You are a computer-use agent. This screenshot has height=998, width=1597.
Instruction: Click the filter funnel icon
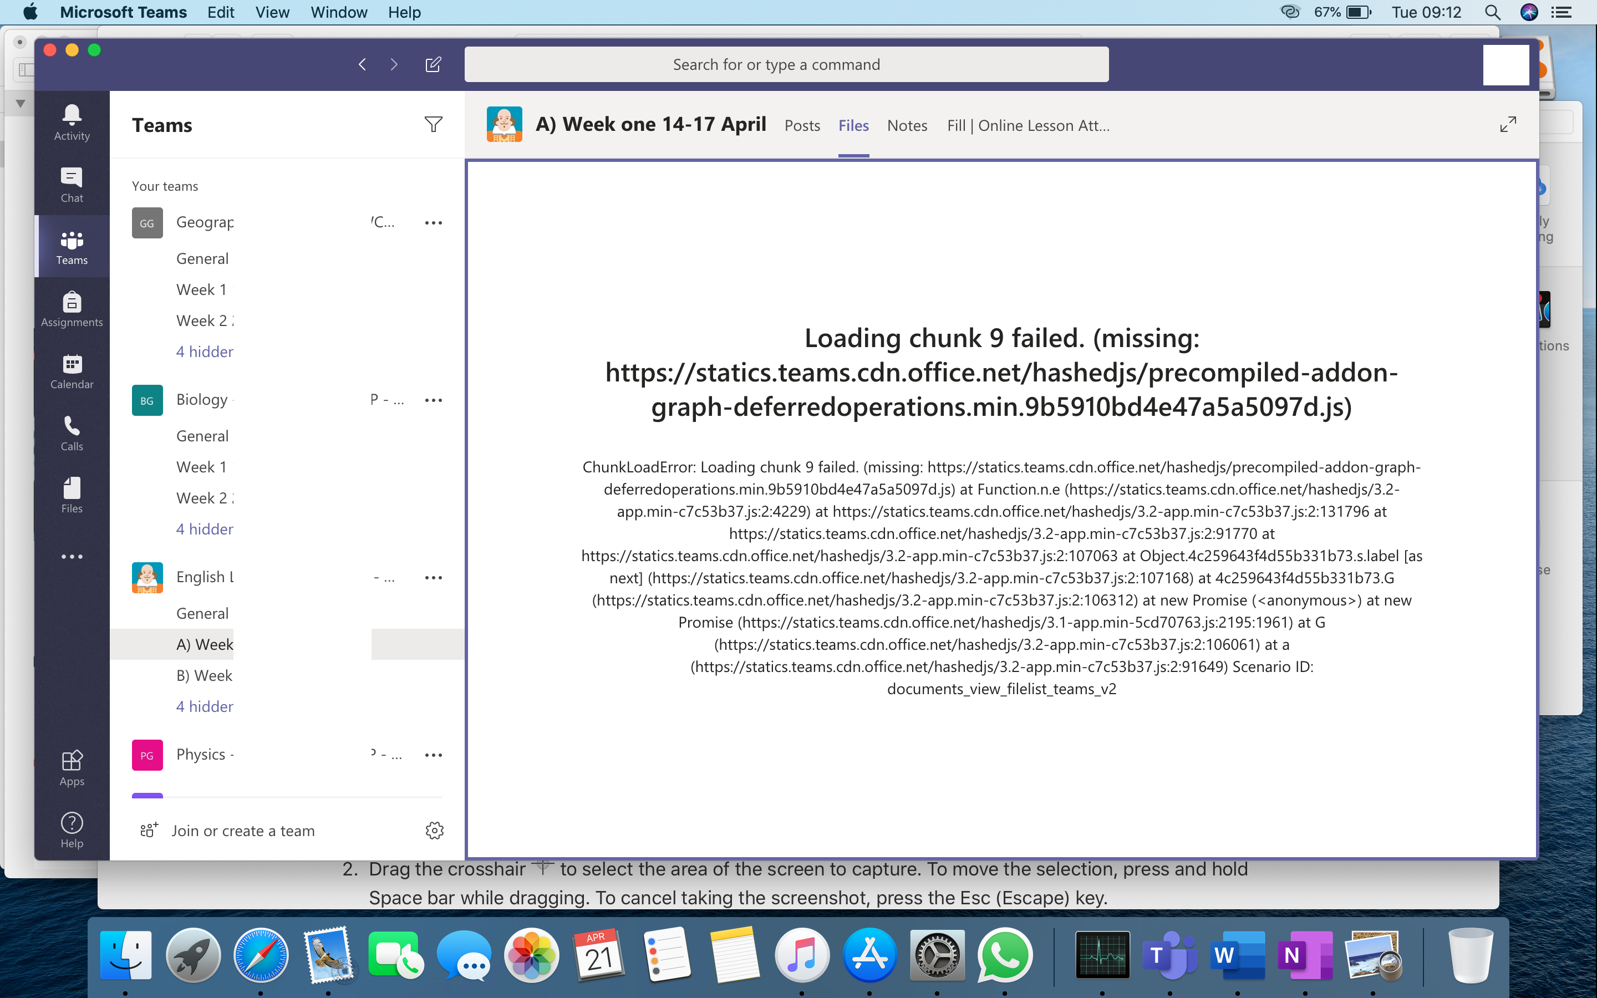[x=433, y=125]
